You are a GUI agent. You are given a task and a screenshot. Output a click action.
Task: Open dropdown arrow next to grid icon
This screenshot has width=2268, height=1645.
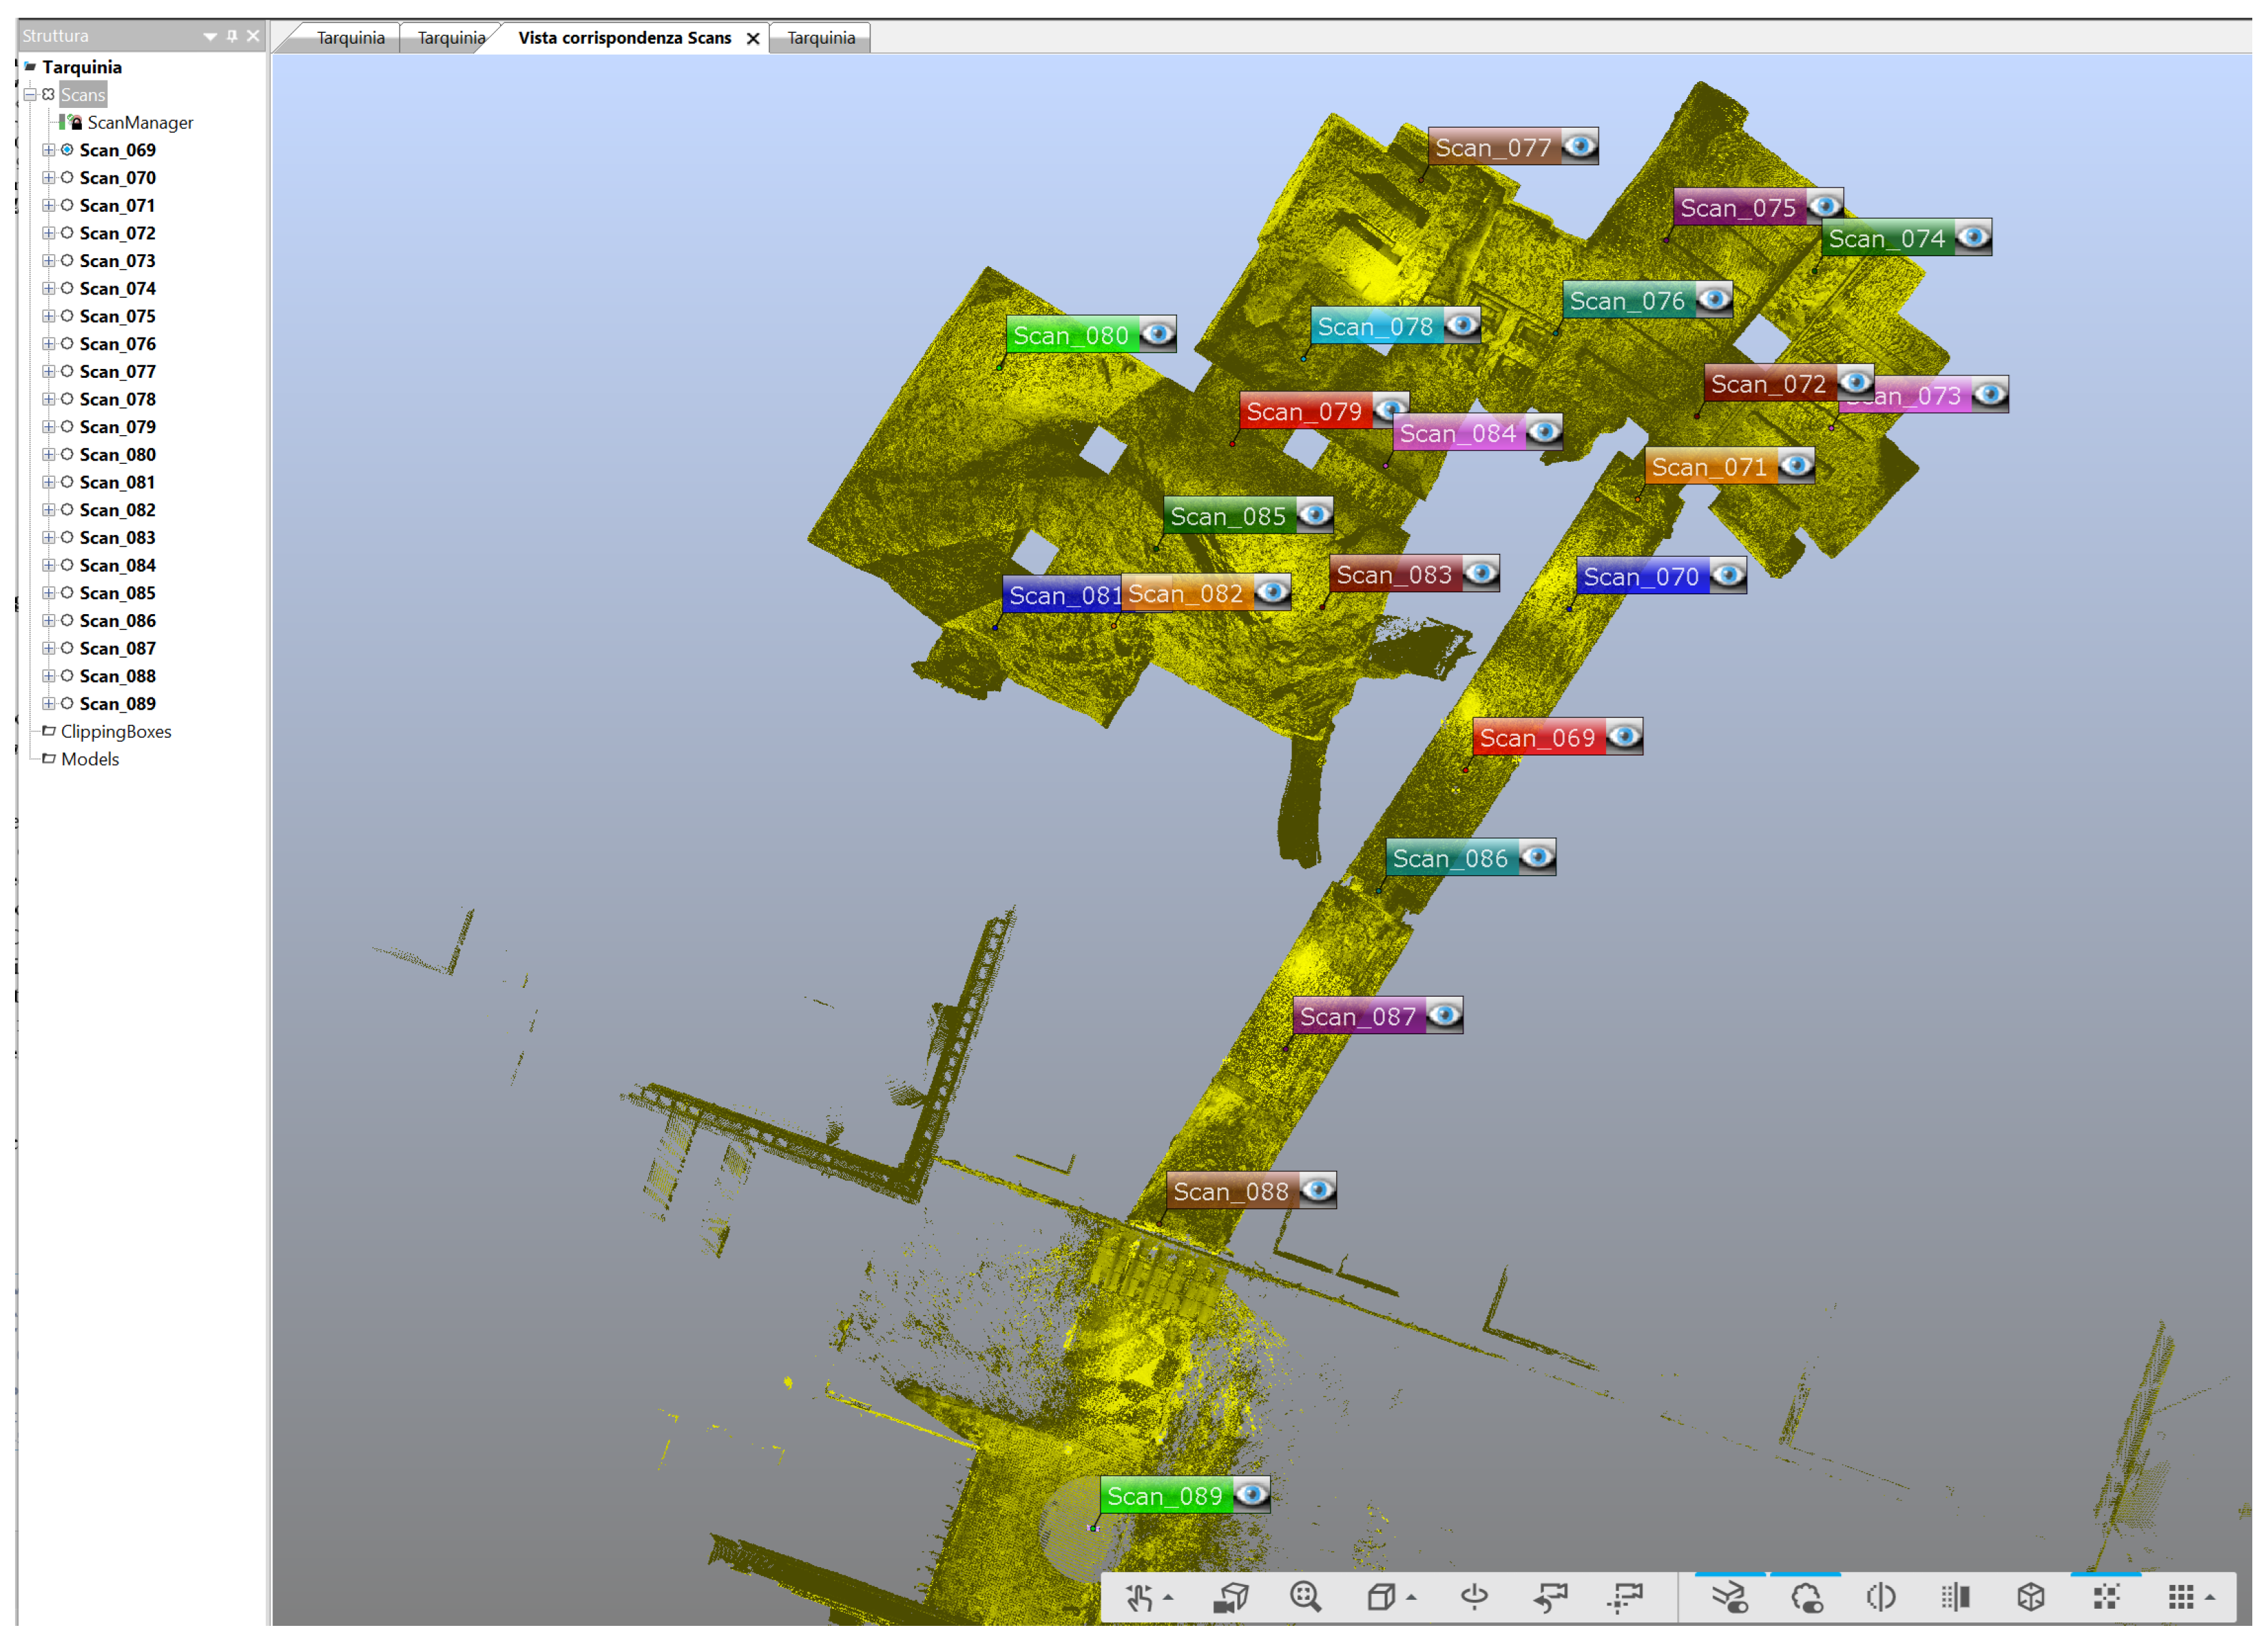click(x=2210, y=1598)
